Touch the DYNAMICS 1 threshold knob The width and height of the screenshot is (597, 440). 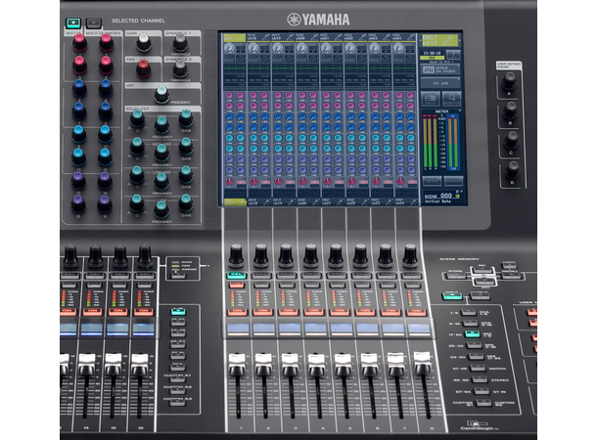pyautogui.click(x=180, y=44)
